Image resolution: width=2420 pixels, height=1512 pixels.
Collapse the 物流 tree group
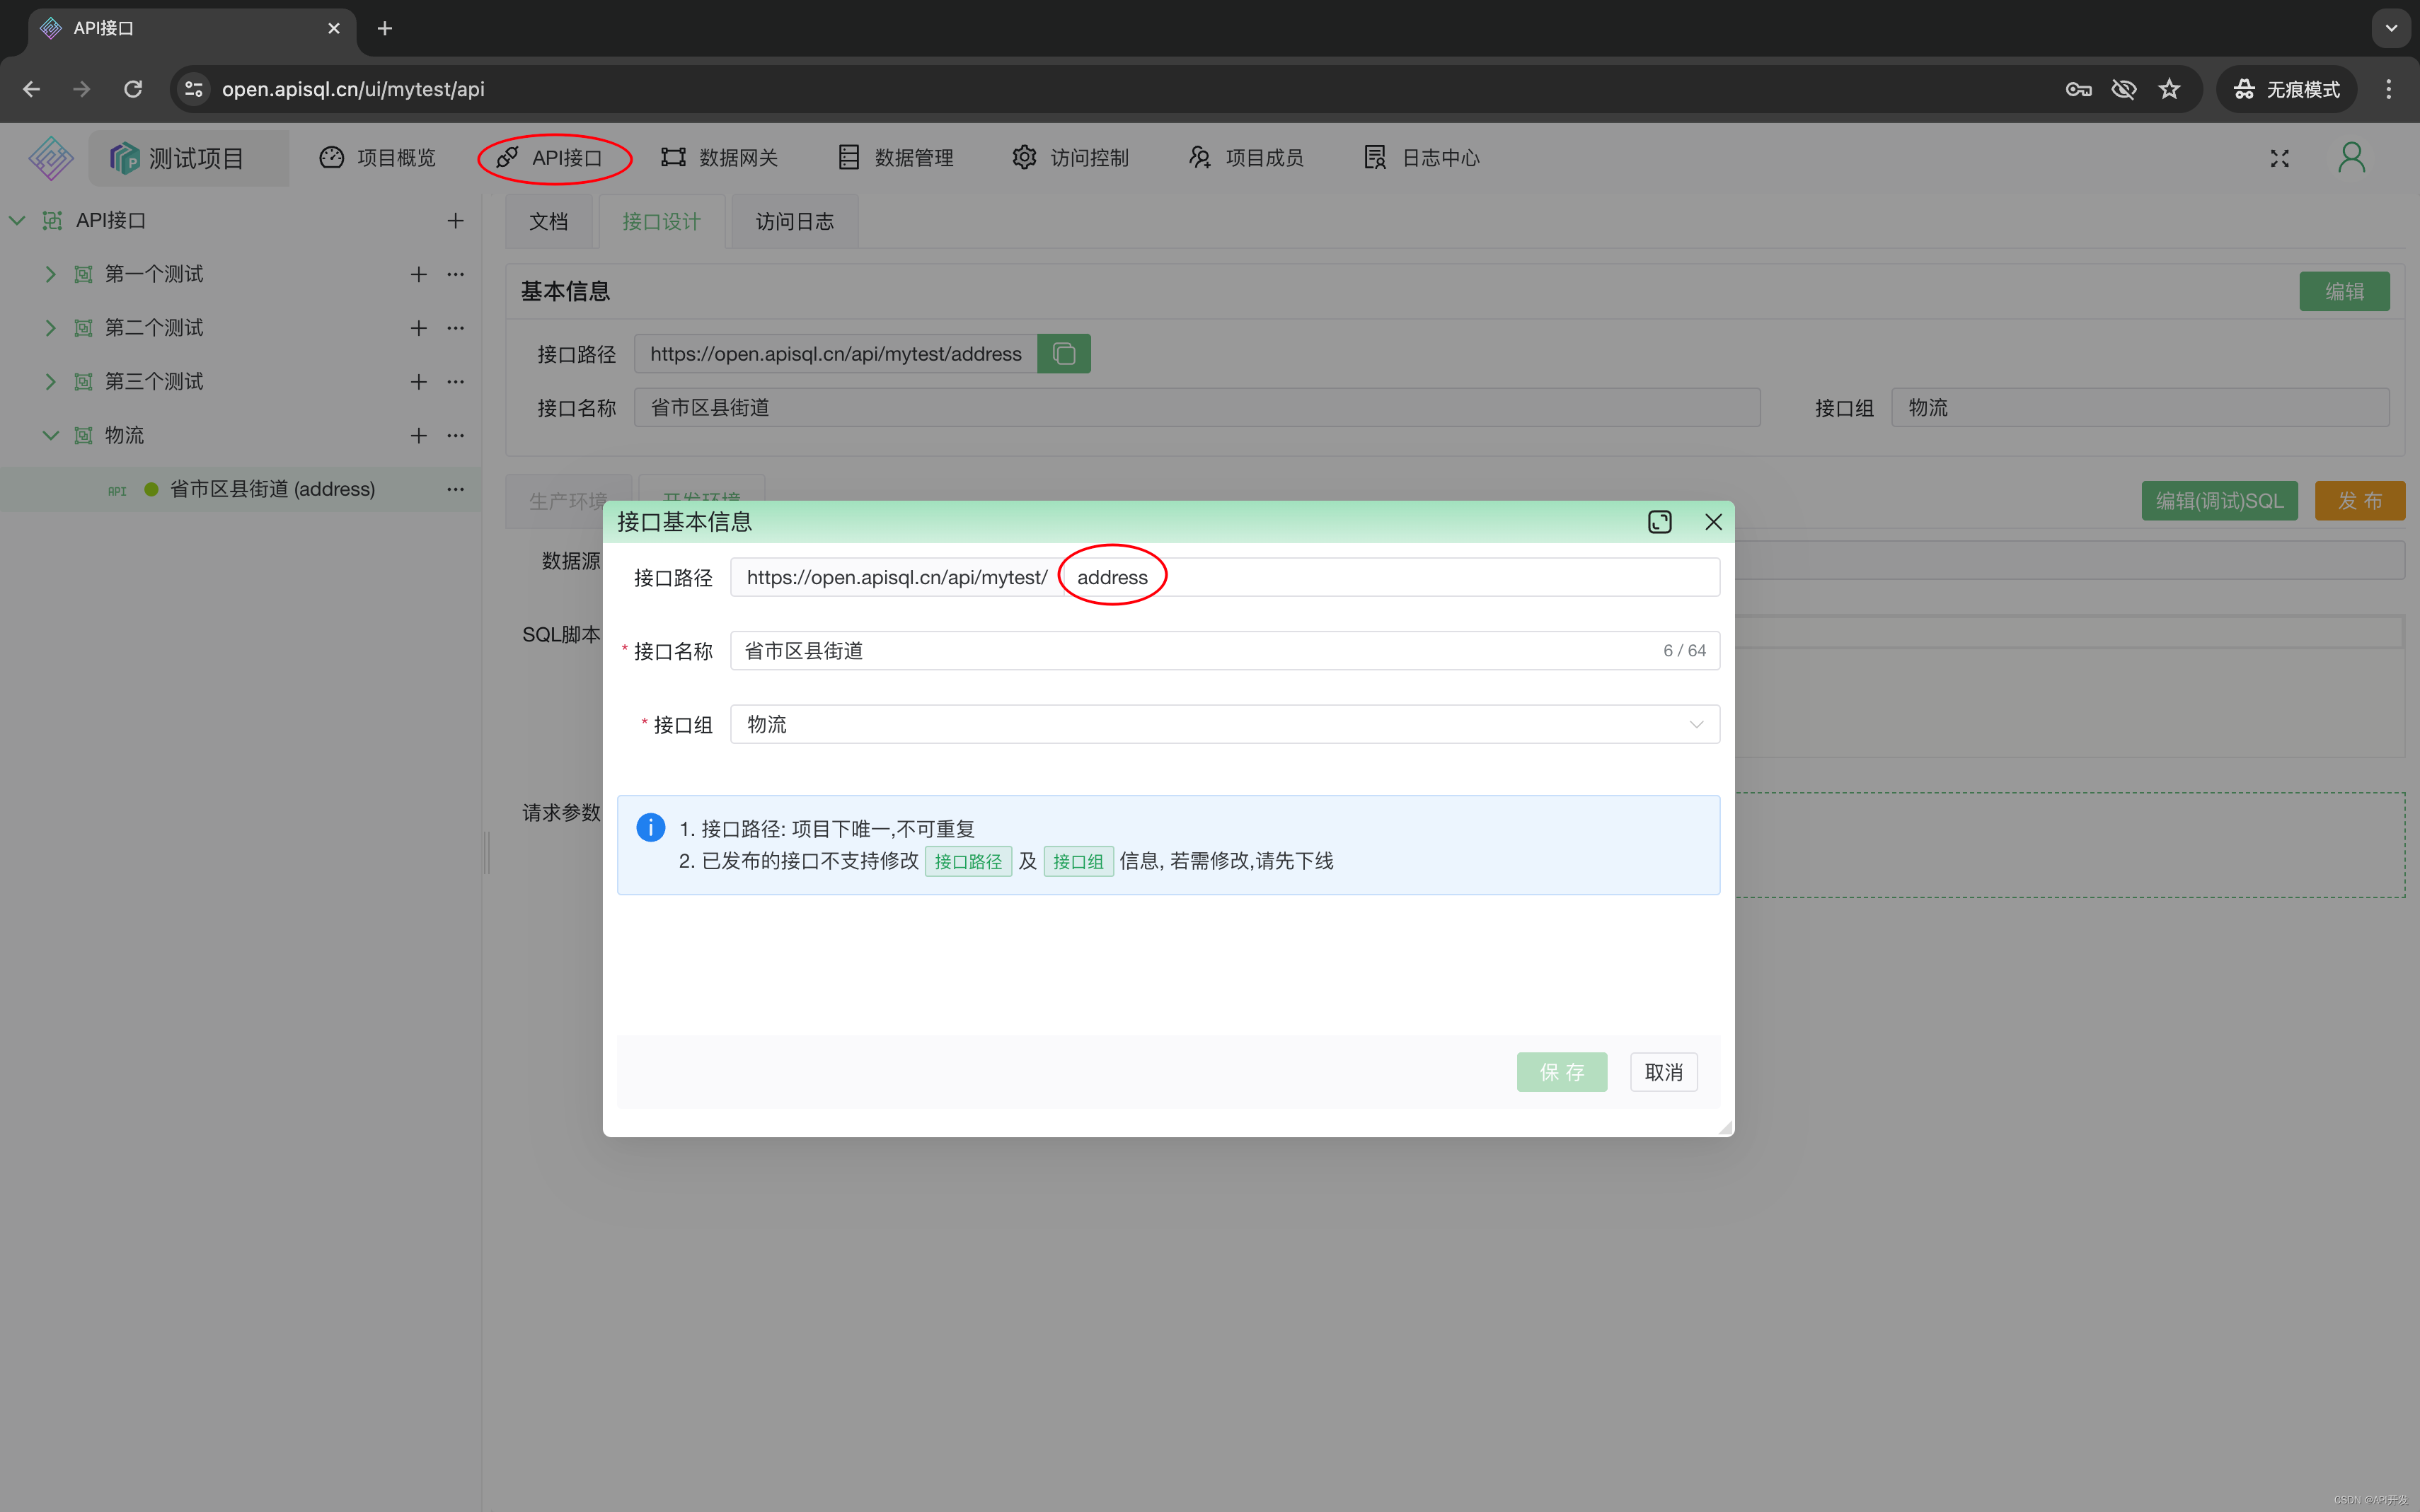[x=50, y=435]
